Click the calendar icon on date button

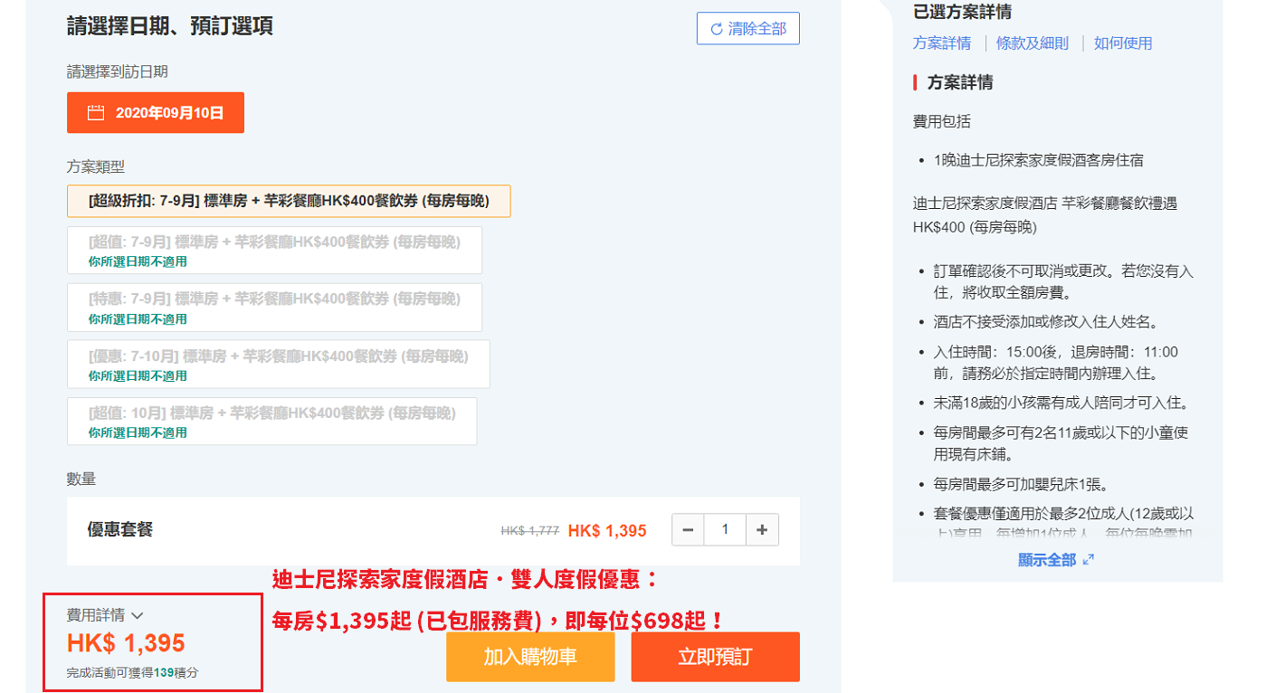point(96,113)
